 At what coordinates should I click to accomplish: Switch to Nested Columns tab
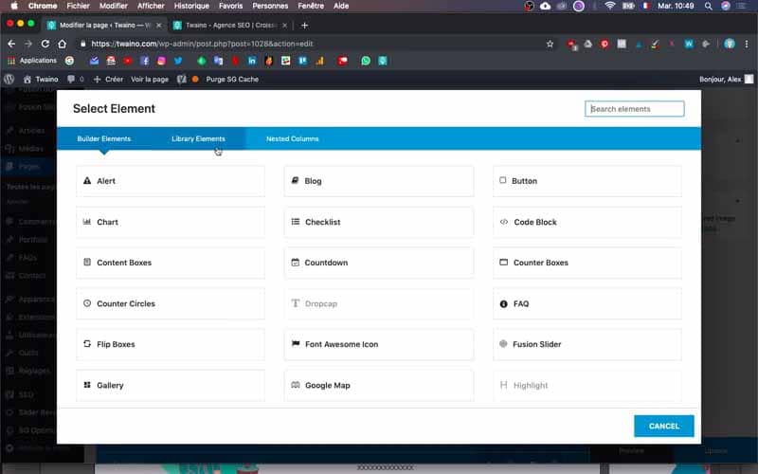(293, 138)
